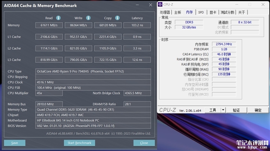Click the L2 Cache Copy value 1105.9 GB/s

pos(108,48)
